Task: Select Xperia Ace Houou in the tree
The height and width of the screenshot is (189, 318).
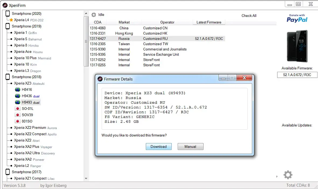Action: point(28,52)
